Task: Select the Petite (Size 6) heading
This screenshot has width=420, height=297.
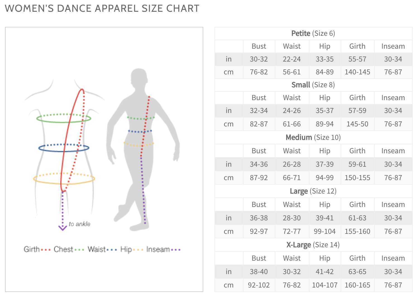Action: point(313,34)
